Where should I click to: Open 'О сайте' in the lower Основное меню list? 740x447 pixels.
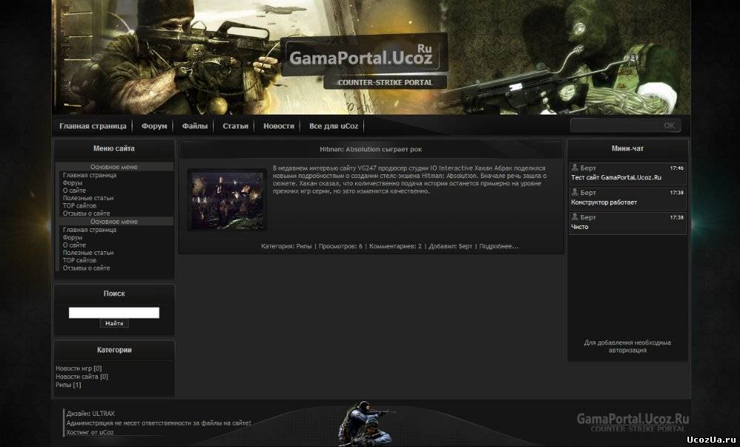pyautogui.click(x=75, y=245)
